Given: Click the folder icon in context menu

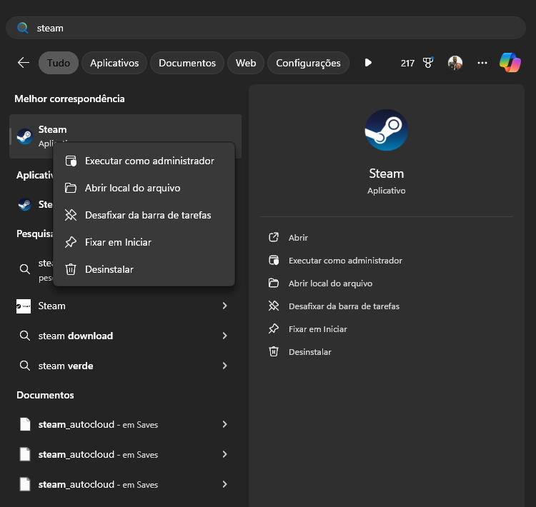Looking at the screenshot, I should pyautogui.click(x=71, y=188).
